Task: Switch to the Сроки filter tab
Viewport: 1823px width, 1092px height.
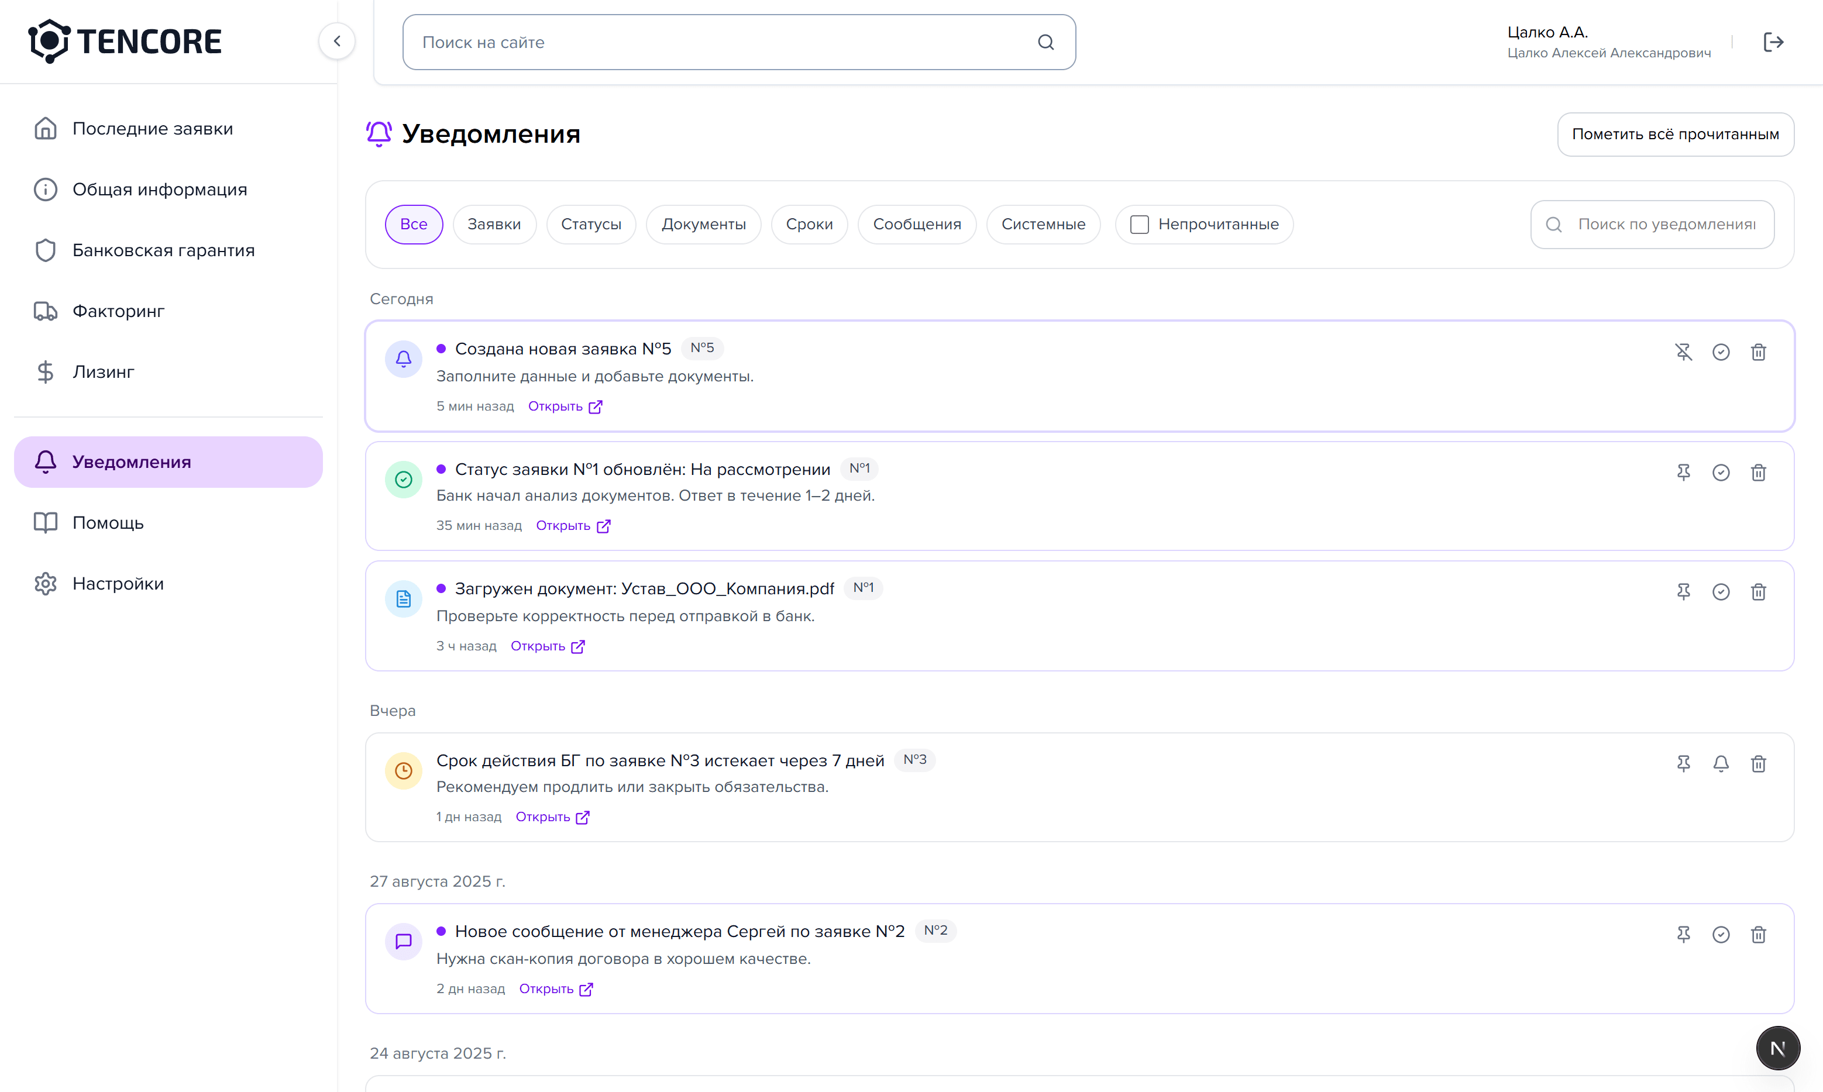Action: click(809, 225)
